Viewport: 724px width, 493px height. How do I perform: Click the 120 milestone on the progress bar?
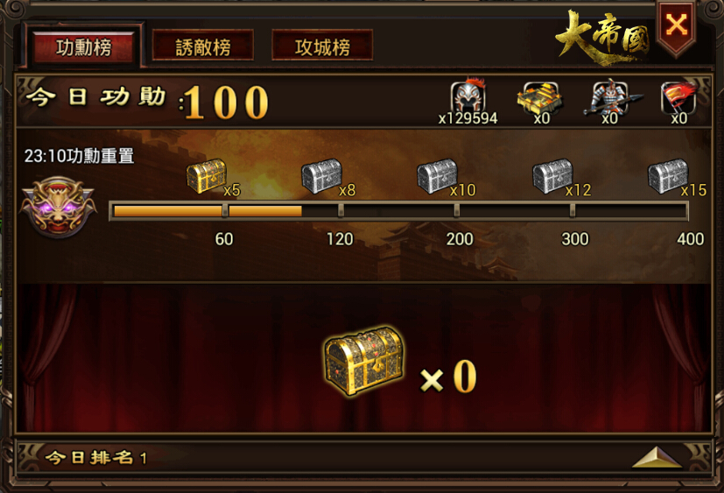click(340, 239)
